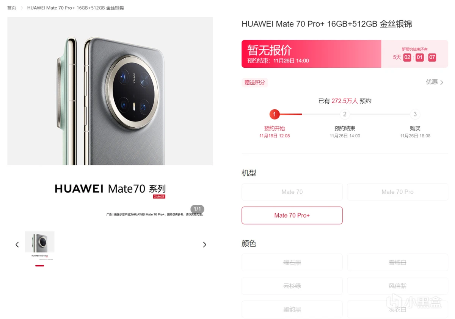Click the 赠送积分 tag
This screenshot has height=319, width=455.
click(x=255, y=82)
